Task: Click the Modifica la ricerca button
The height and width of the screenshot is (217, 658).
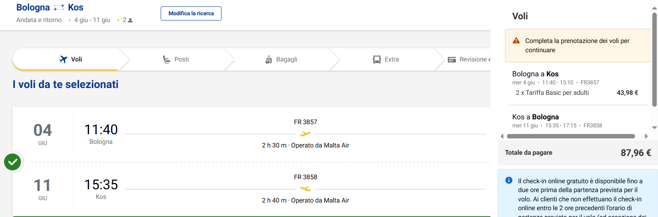Action: coord(191,13)
